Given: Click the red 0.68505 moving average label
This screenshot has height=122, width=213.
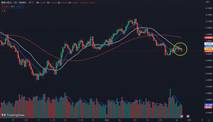Looking at the screenshot, I should pyautogui.click(x=209, y=38).
